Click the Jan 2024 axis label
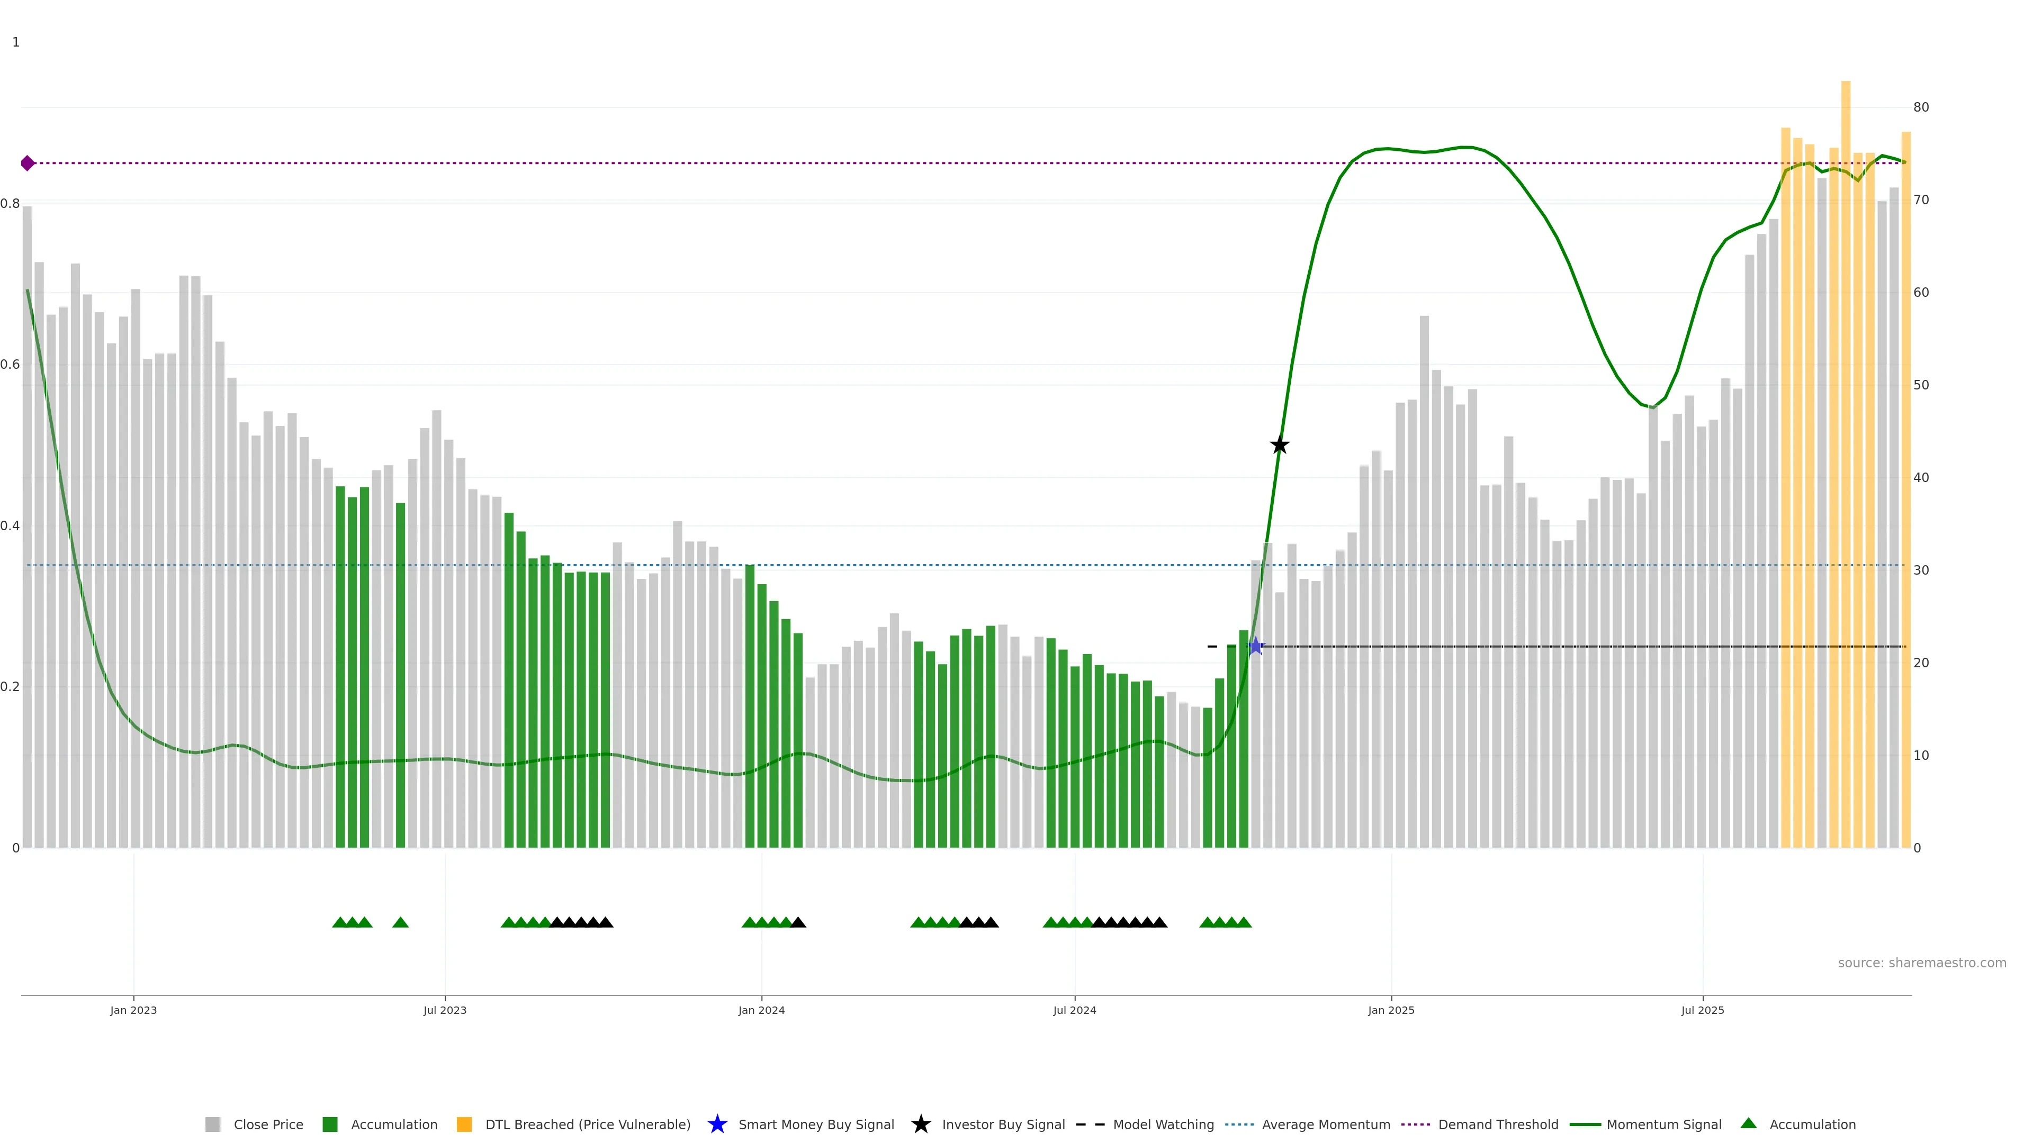The image size is (2033, 1143). point(761,1010)
